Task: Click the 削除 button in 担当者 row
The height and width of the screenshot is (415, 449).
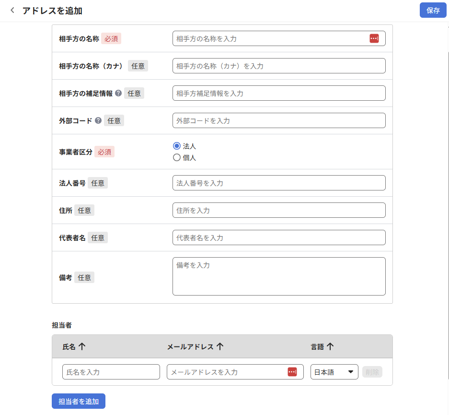Action: pyautogui.click(x=372, y=372)
